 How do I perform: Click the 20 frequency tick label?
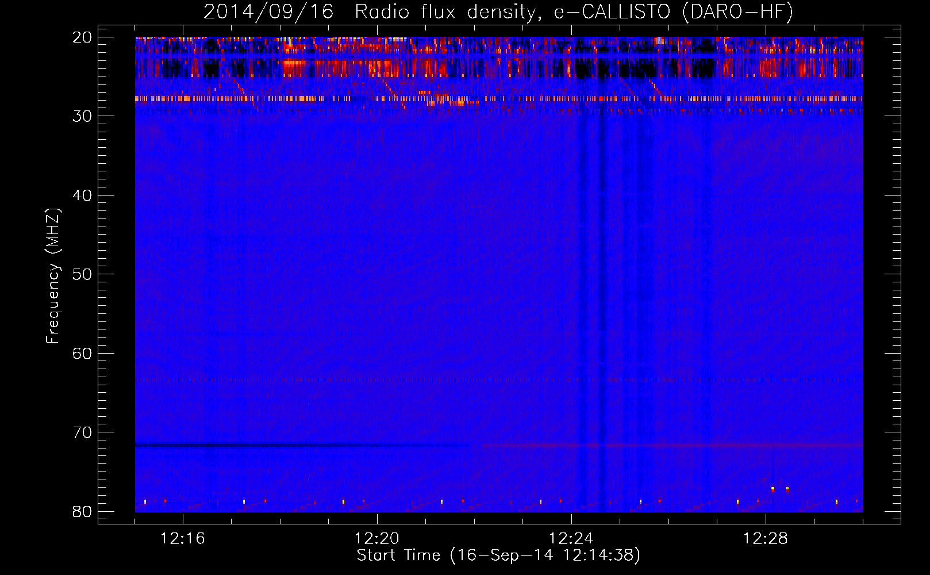tap(82, 37)
